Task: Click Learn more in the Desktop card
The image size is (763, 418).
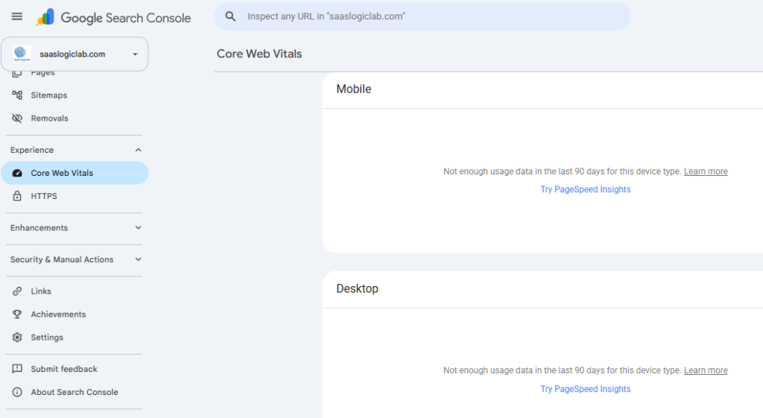Action: [706, 370]
